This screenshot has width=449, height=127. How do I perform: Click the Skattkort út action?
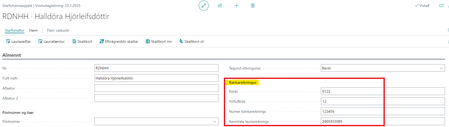[x=191, y=41]
